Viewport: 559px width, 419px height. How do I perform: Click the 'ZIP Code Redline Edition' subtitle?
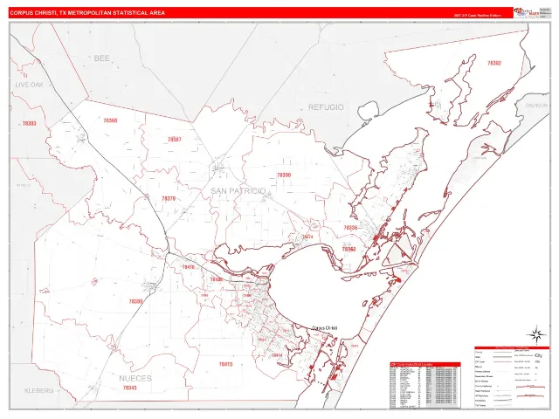pos(478,16)
